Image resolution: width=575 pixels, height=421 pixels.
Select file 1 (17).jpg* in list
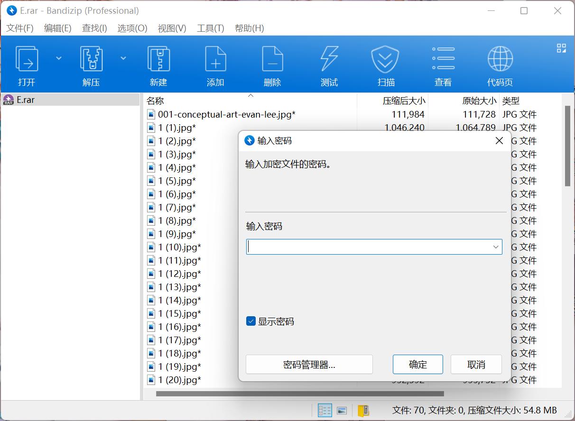(179, 340)
